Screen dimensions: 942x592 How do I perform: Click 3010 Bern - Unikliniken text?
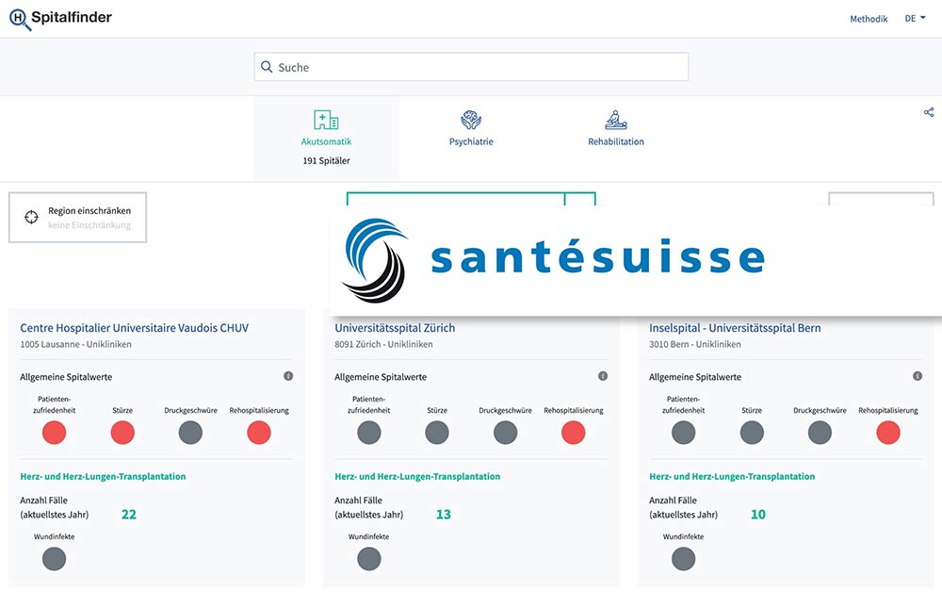click(x=694, y=344)
